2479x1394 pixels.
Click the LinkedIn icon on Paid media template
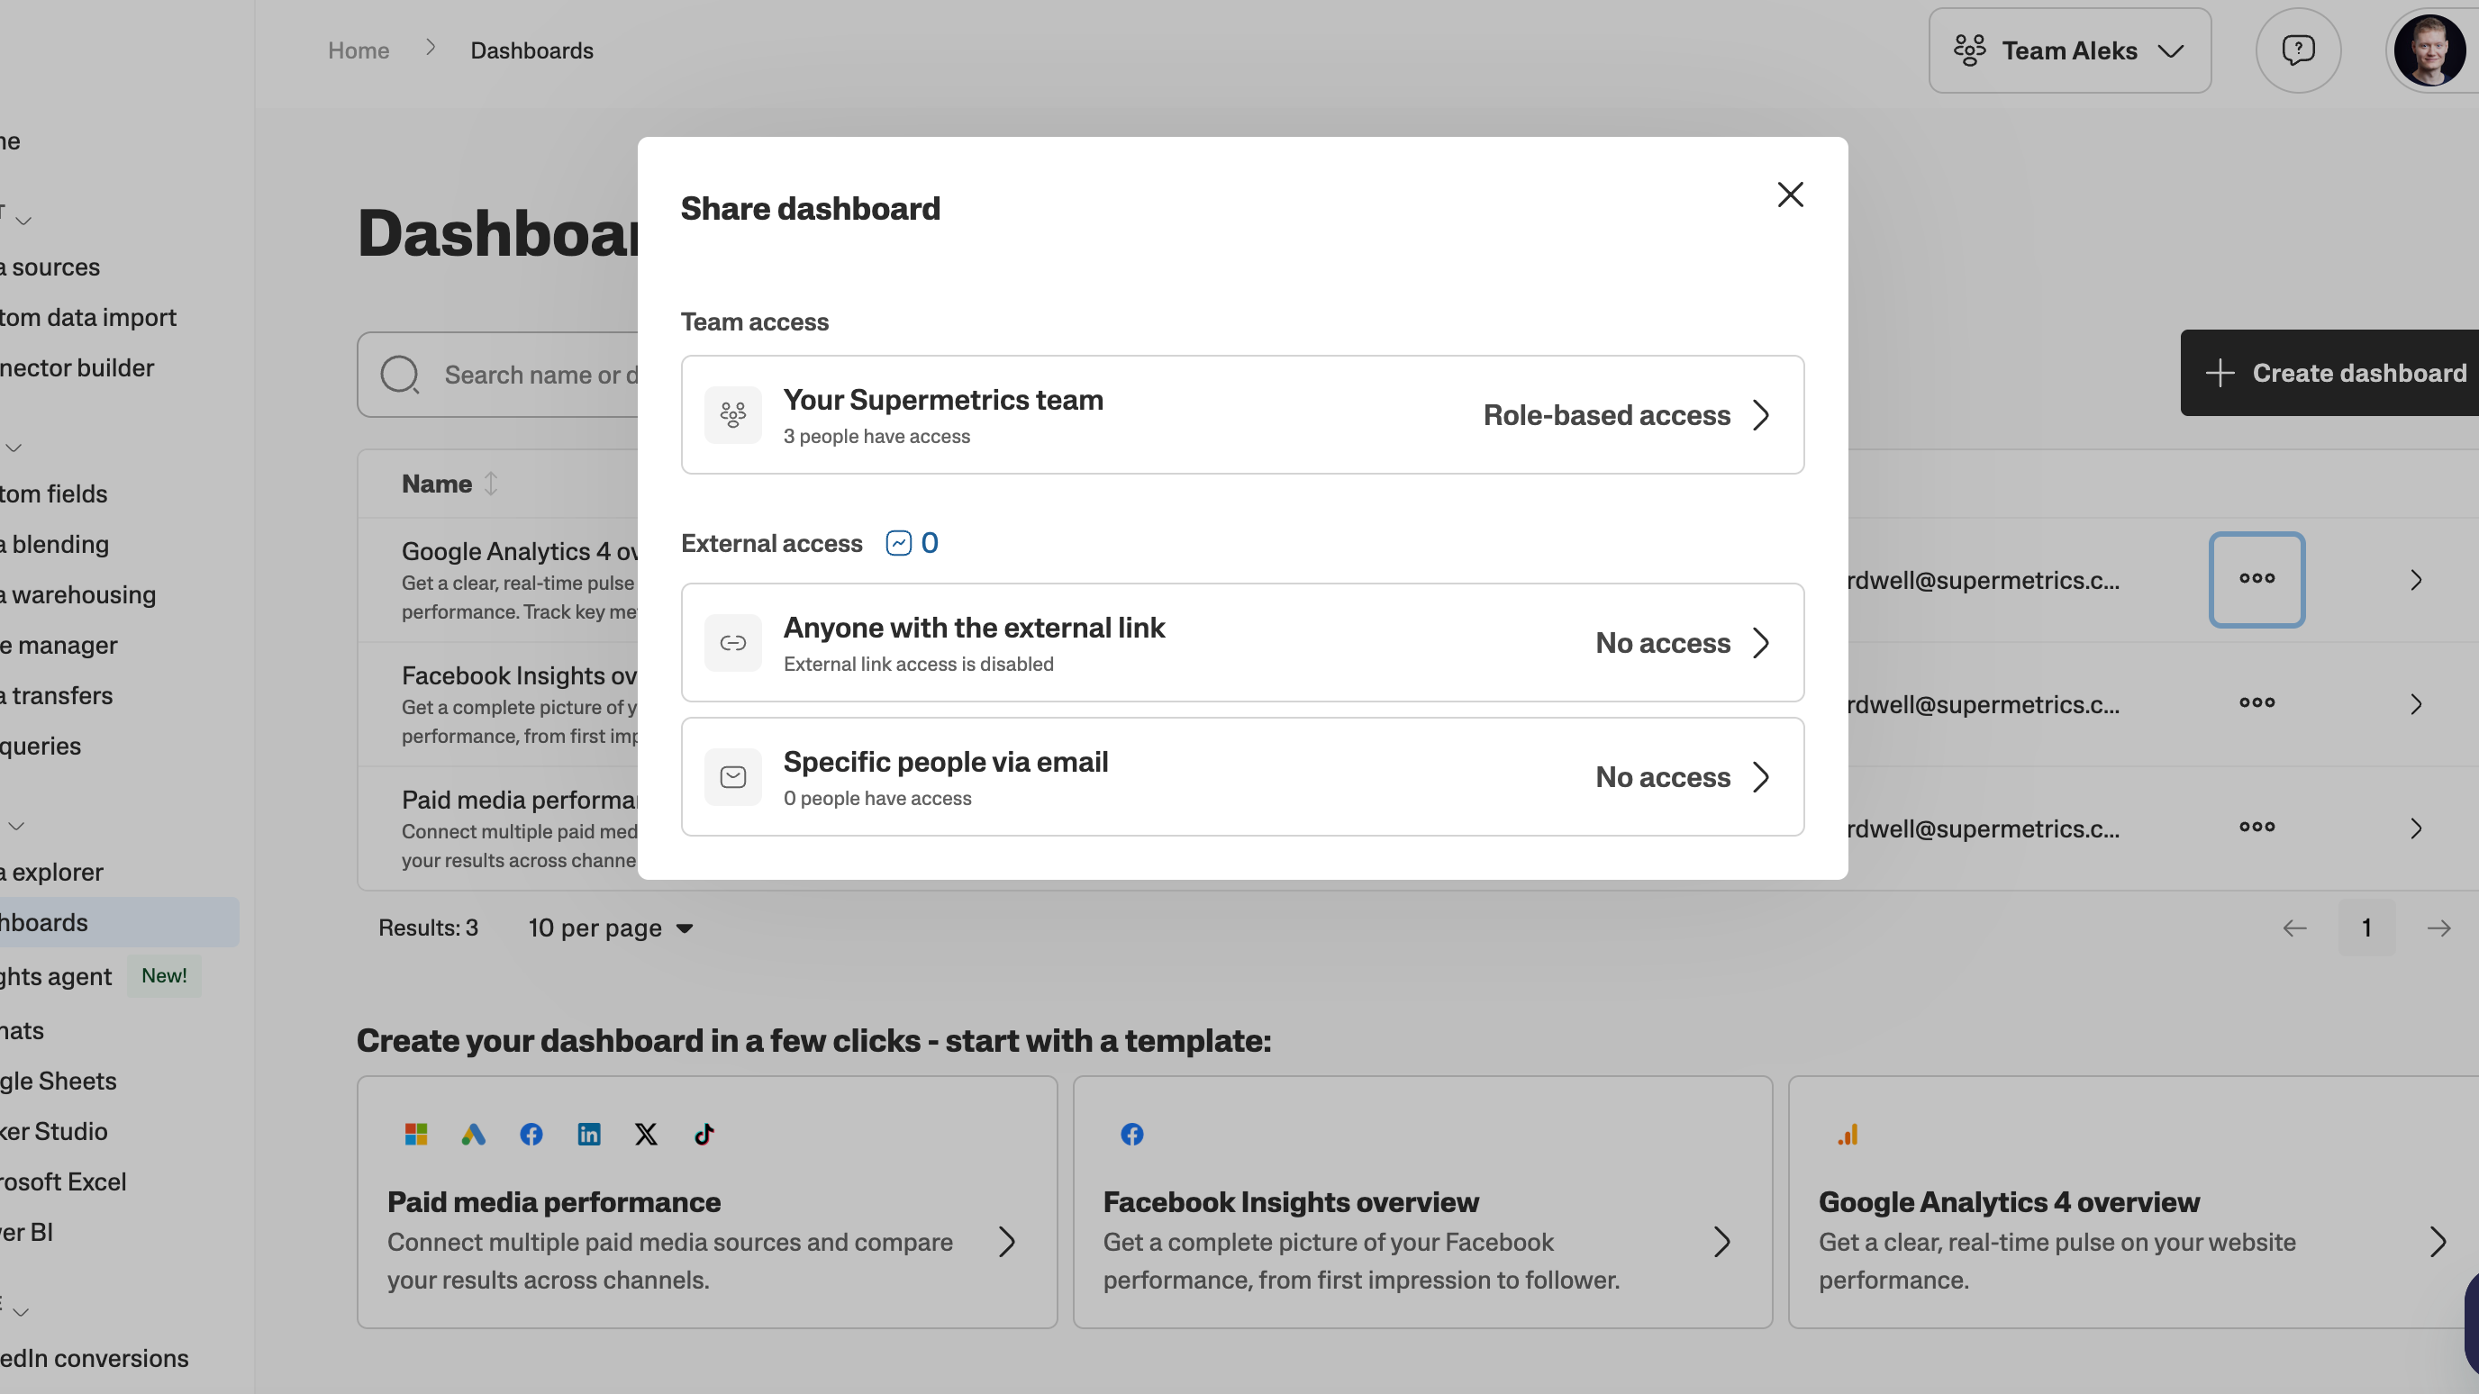[589, 1135]
